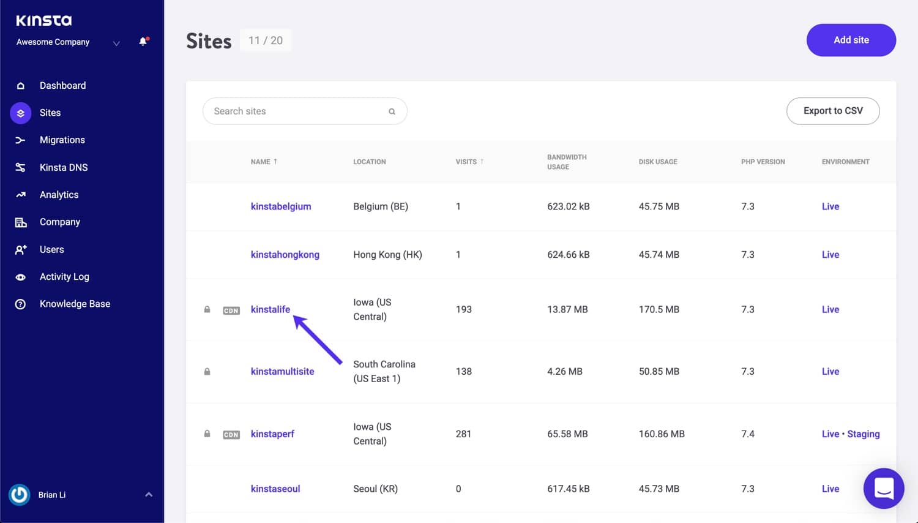Expand the Awesome Company dropdown
This screenshot has height=523, width=918.
116,43
